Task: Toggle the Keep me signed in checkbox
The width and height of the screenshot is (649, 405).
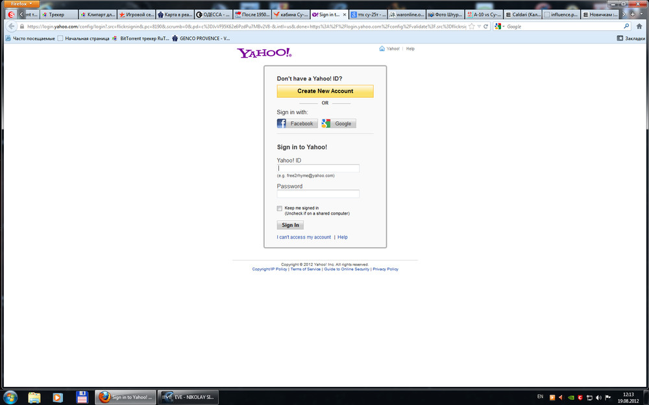Action: coord(279,208)
